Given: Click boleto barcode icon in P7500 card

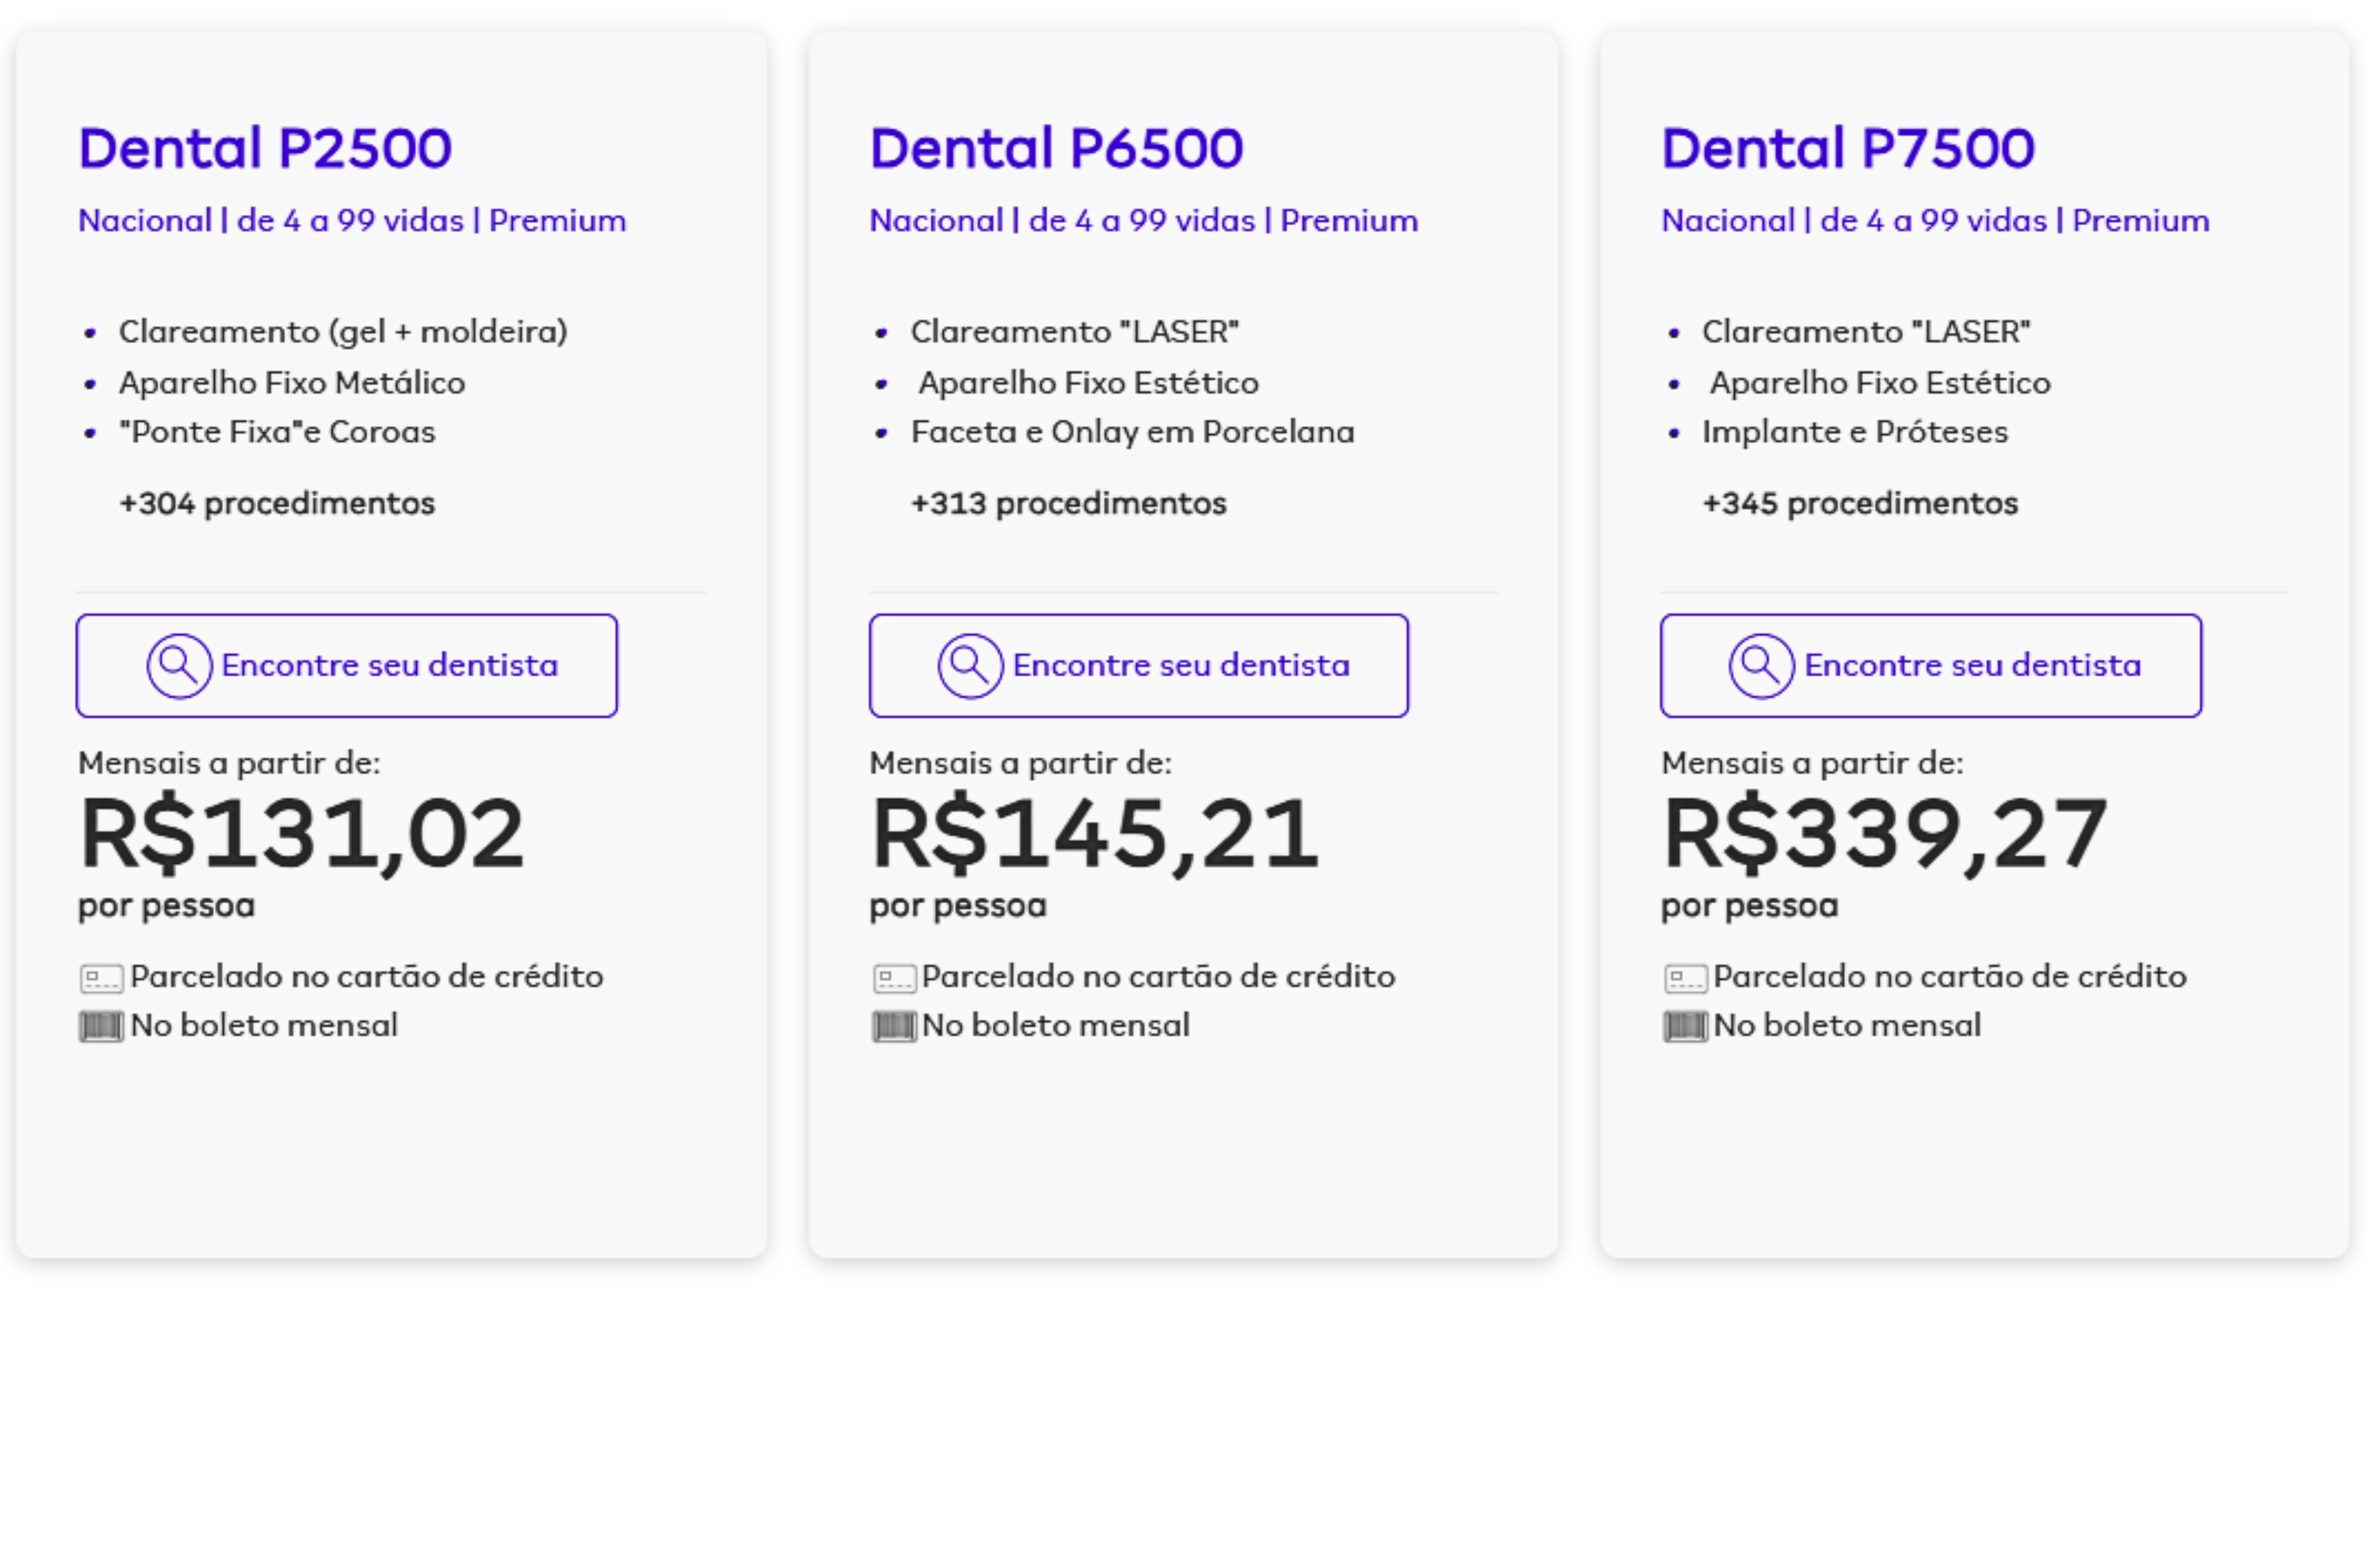Looking at the screenshot, I should [x=1685, y=1027].
